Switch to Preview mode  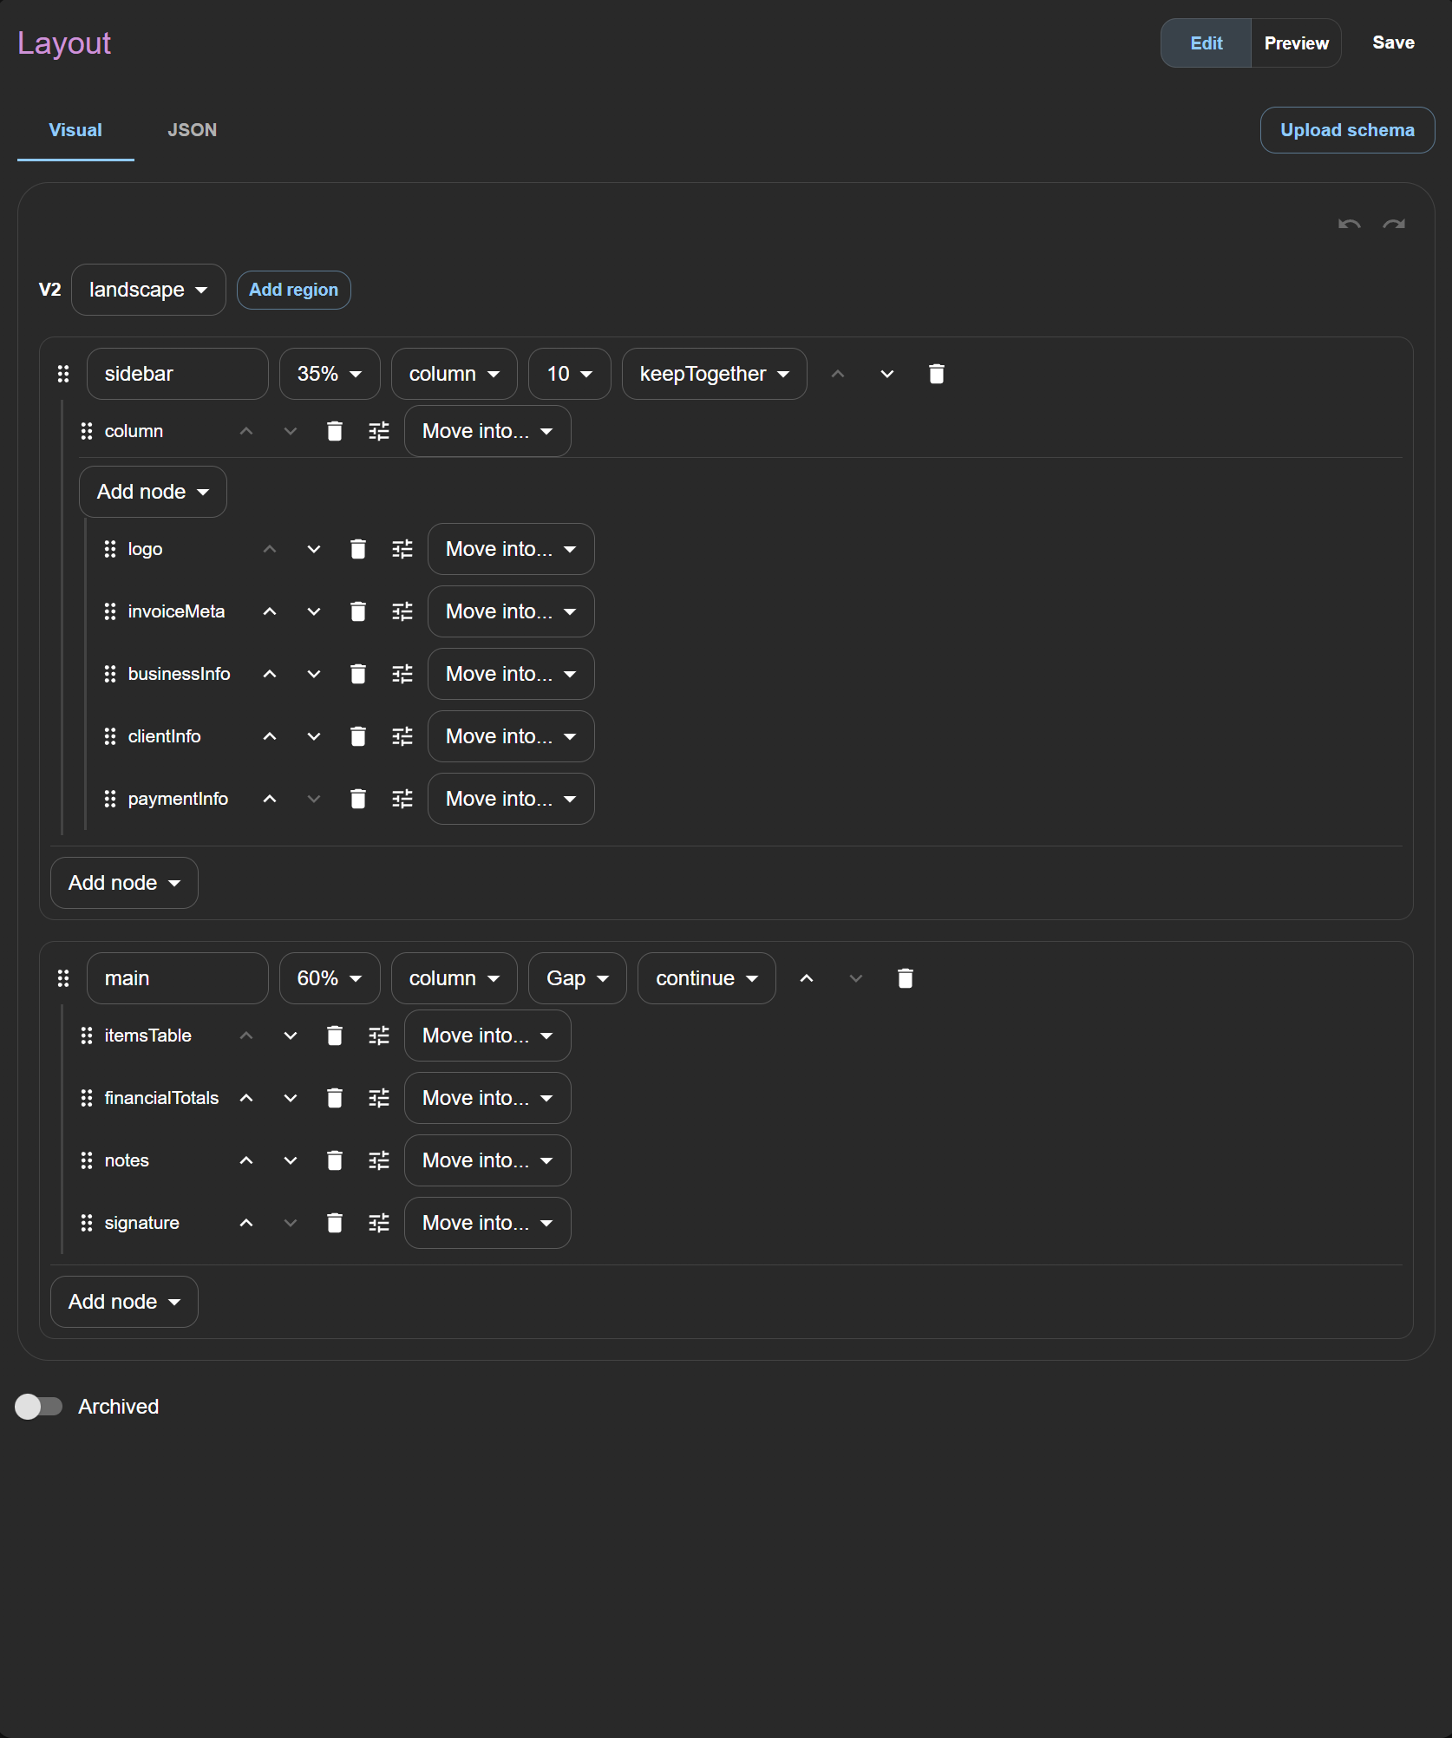[1296, 43]
